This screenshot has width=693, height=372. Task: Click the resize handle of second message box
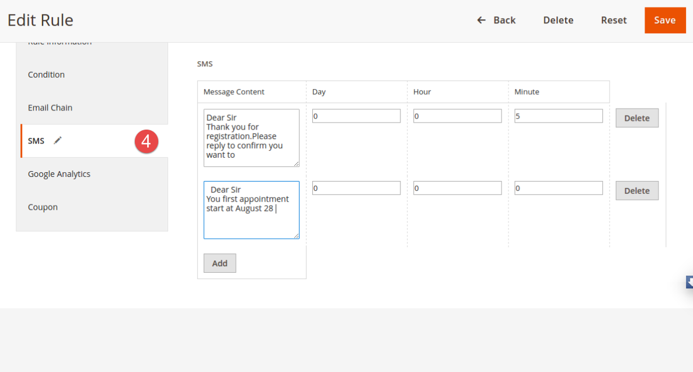(x=296, y=235)
